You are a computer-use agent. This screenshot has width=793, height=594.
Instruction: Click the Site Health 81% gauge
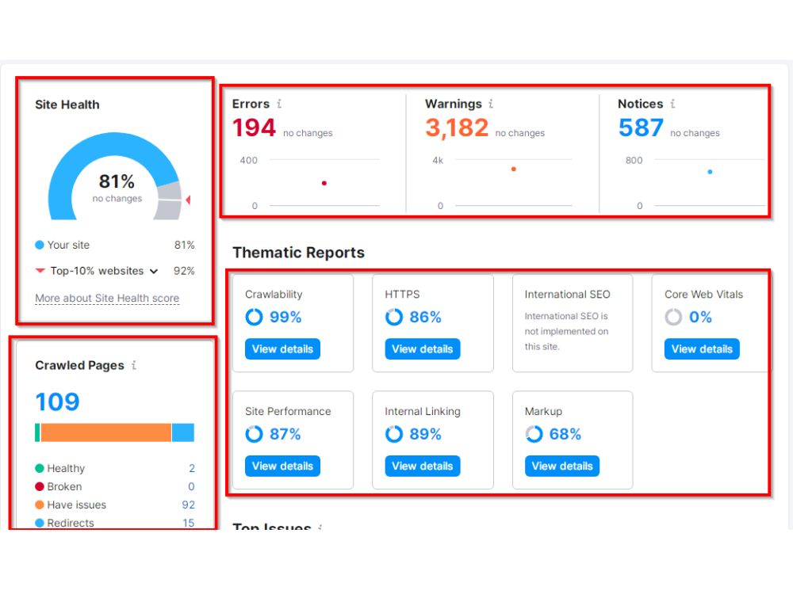click(116, 177)
